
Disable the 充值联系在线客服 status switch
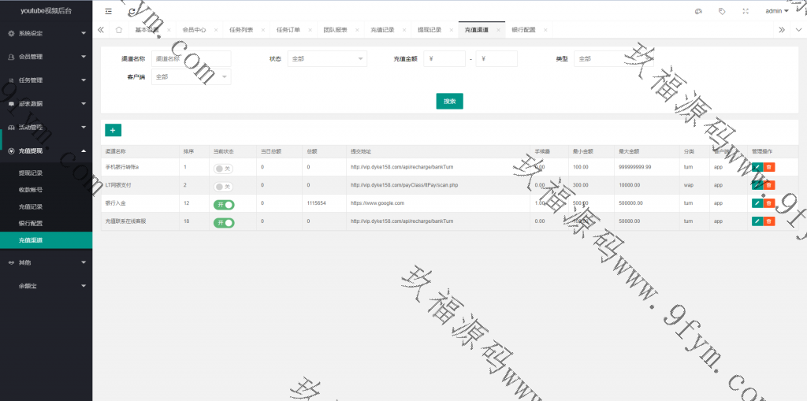click(224, 222)
